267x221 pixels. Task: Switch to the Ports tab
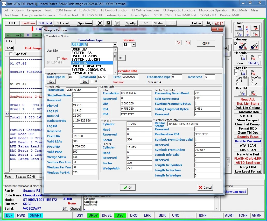click(x=8, y=177)
